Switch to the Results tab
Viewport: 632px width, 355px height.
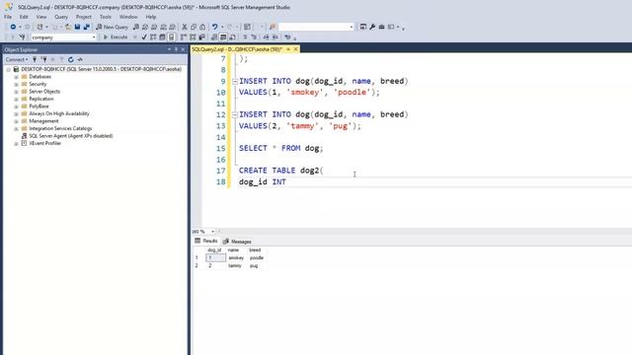206,241
